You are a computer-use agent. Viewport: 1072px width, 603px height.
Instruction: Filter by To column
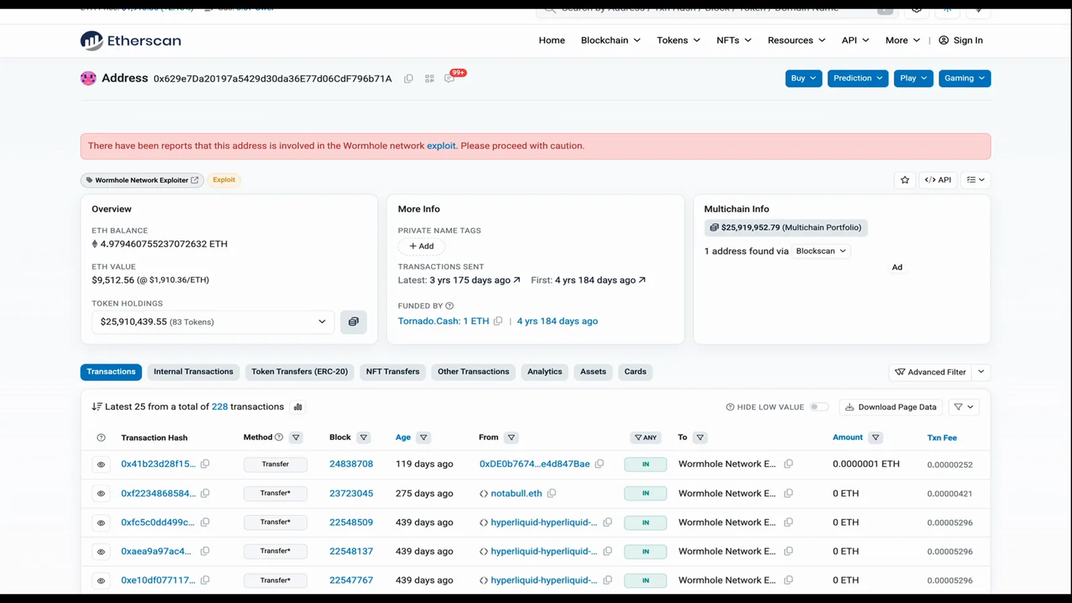point(700,438)
